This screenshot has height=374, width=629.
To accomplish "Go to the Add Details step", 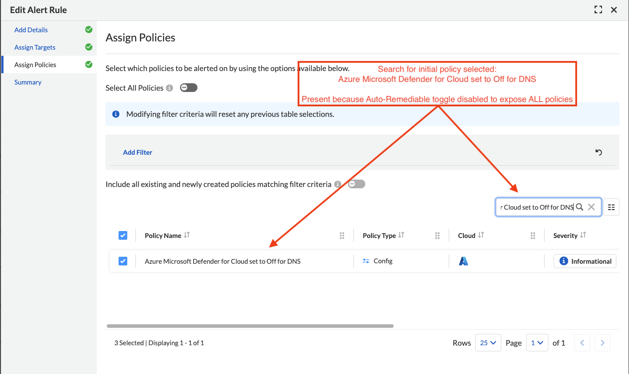I will click(31, 30).
